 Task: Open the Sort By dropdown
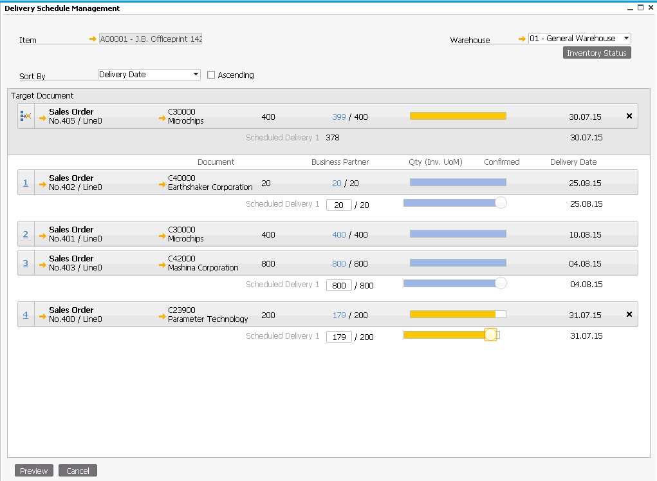coord(196,75)
